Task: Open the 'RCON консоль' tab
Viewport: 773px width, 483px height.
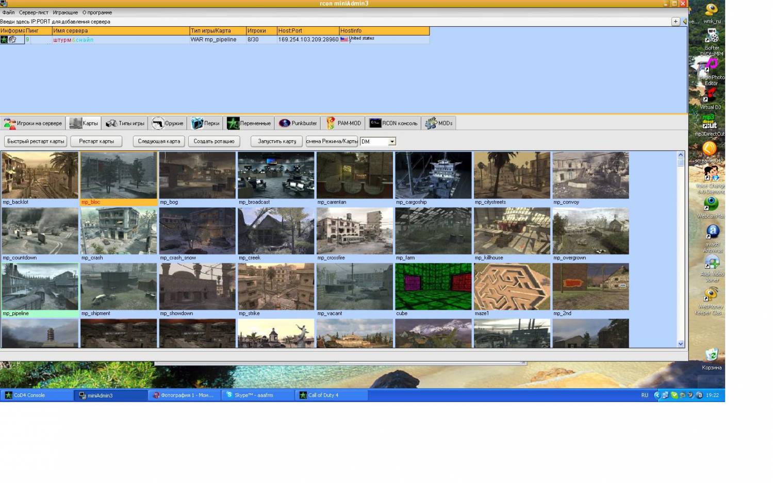Action: point(393,123)
